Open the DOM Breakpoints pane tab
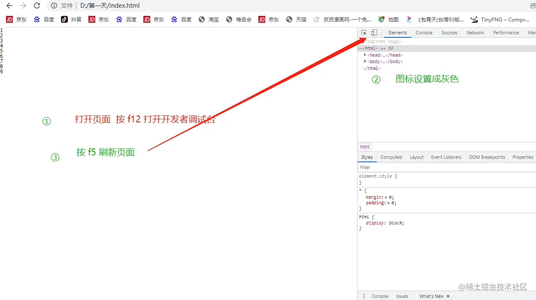 coord(487,157)
